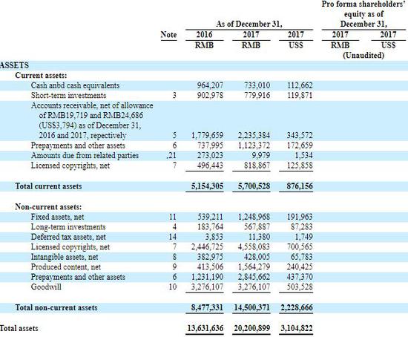Image resolution: width=408 pixels, height=337 pixels.
Task: Click the 3,104,822 total assets US$ value
Action: (297, 328)
